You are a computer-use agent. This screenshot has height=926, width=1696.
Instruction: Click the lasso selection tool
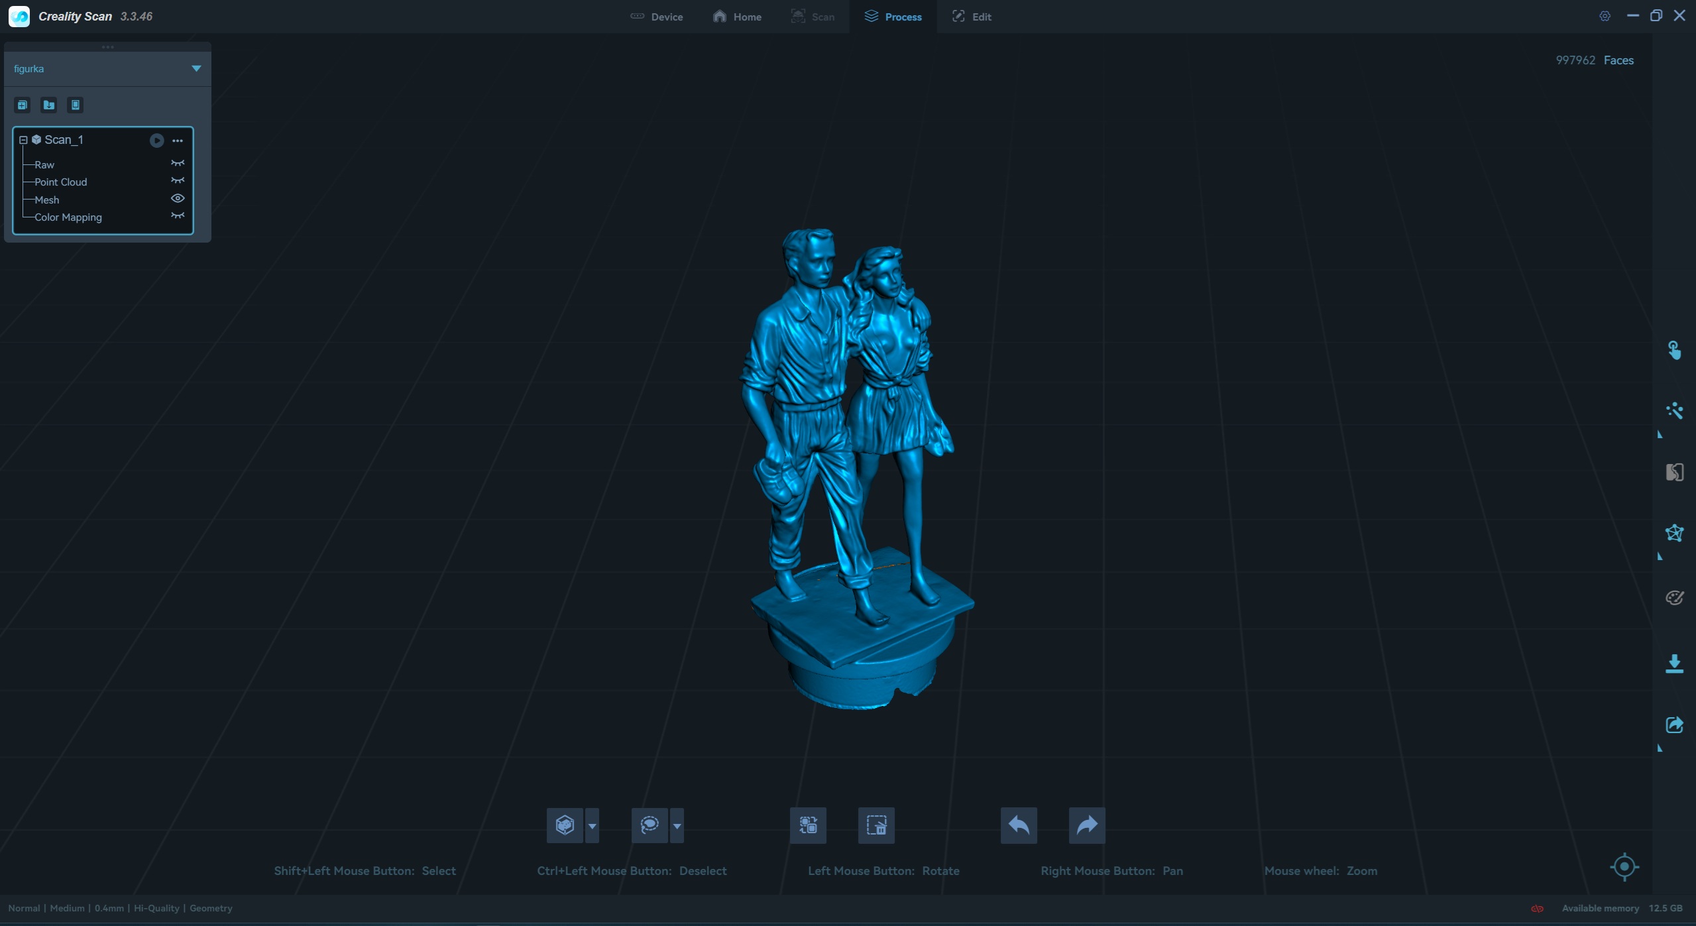tap(649, 825)
